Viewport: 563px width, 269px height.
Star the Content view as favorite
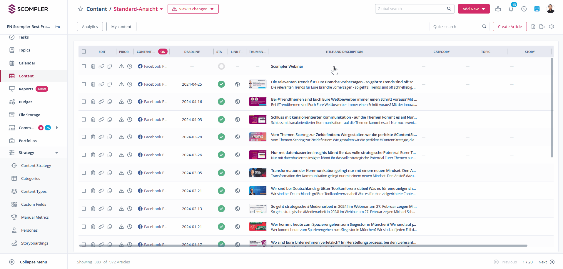(x=81, y=9)
